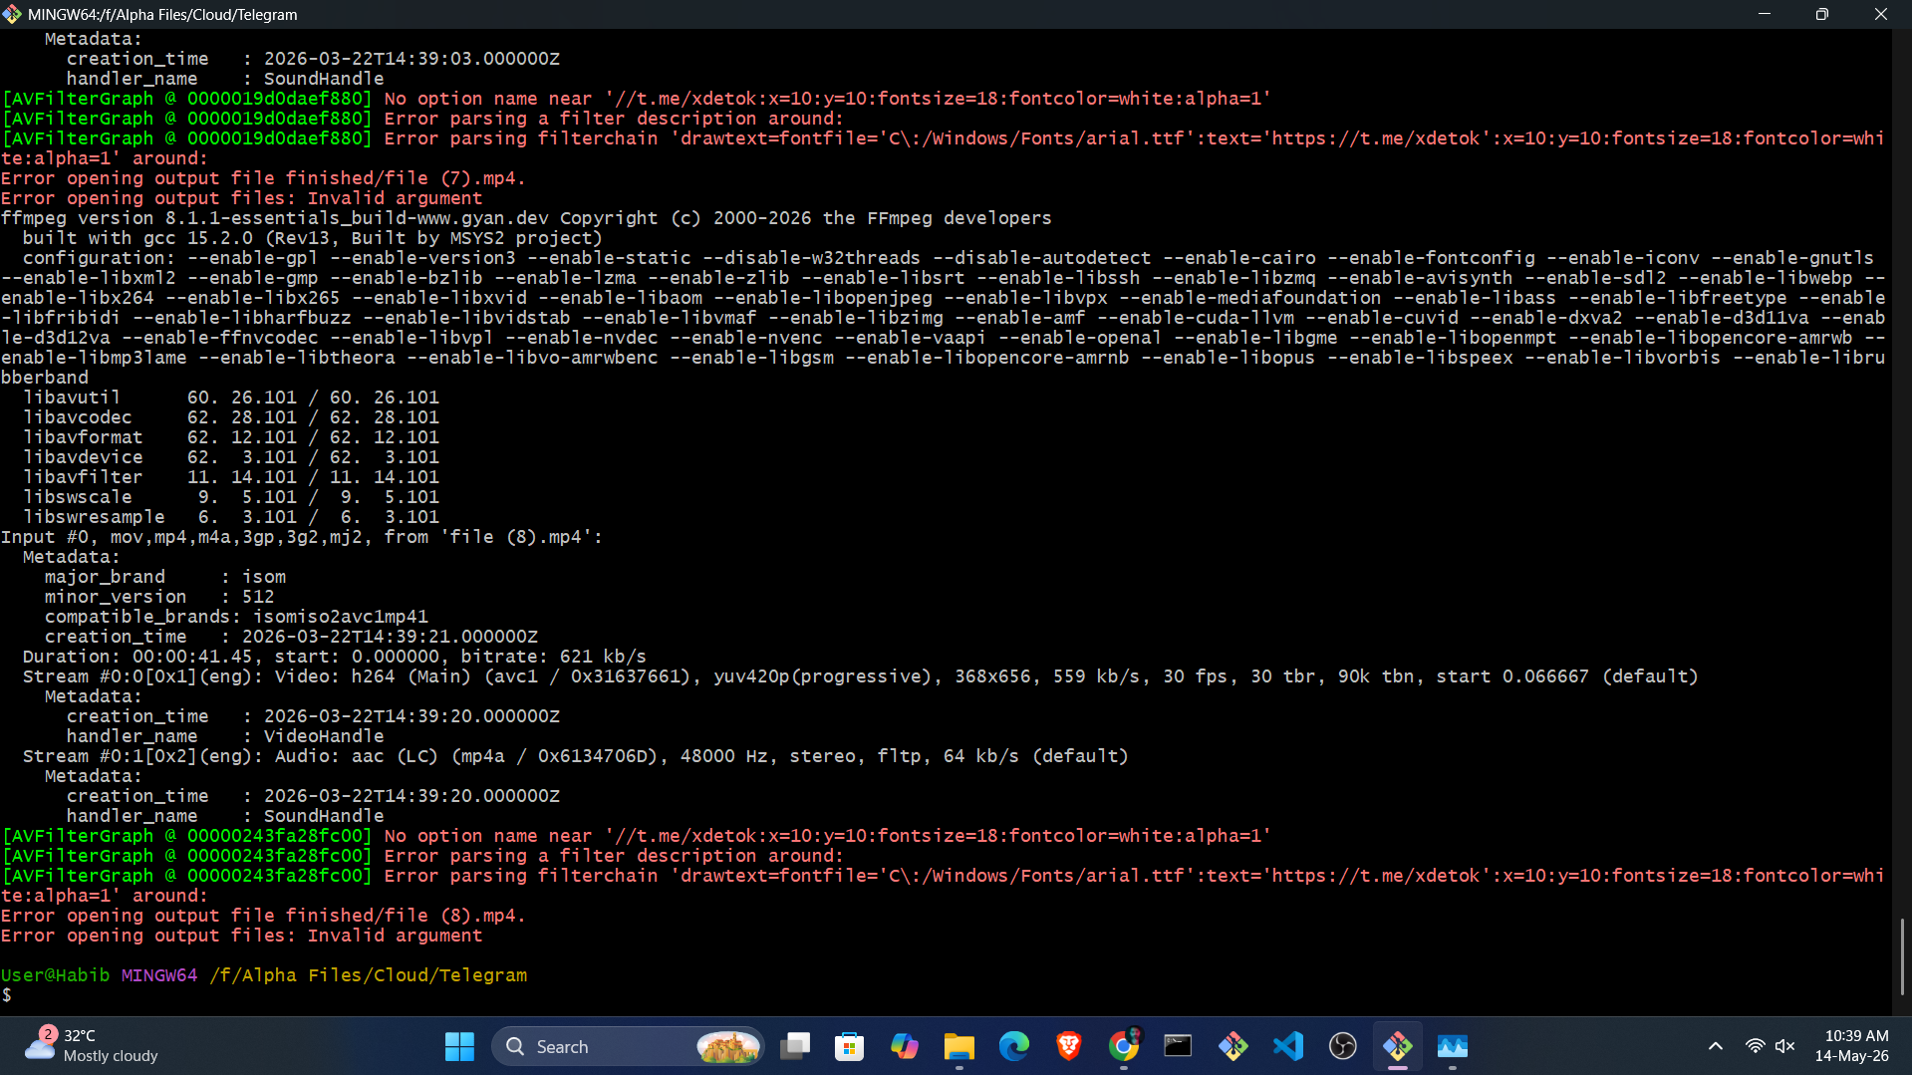
Task: Click the creation_time '2026-03-22T14:39:03.000000Z' line
Action: (313, 59)
